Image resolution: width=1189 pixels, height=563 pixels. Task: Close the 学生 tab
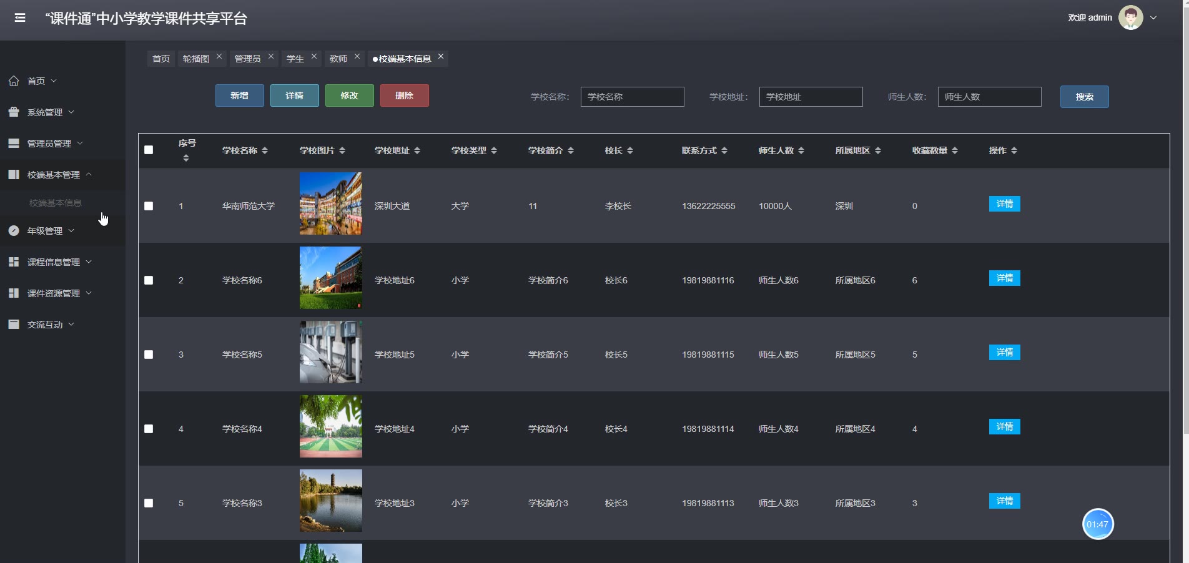pyautogui.click(x=314, y=56)
